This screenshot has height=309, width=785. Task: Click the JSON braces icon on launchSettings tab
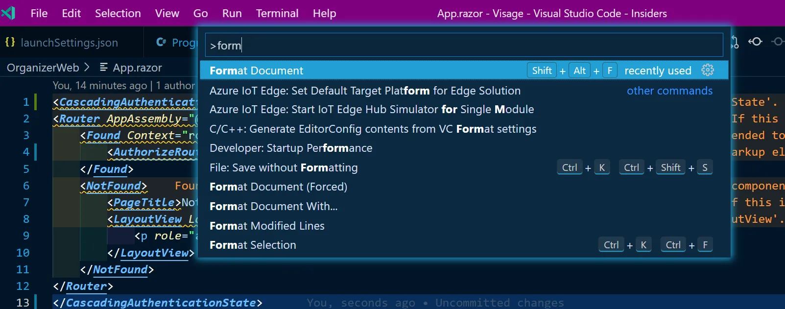10,42
